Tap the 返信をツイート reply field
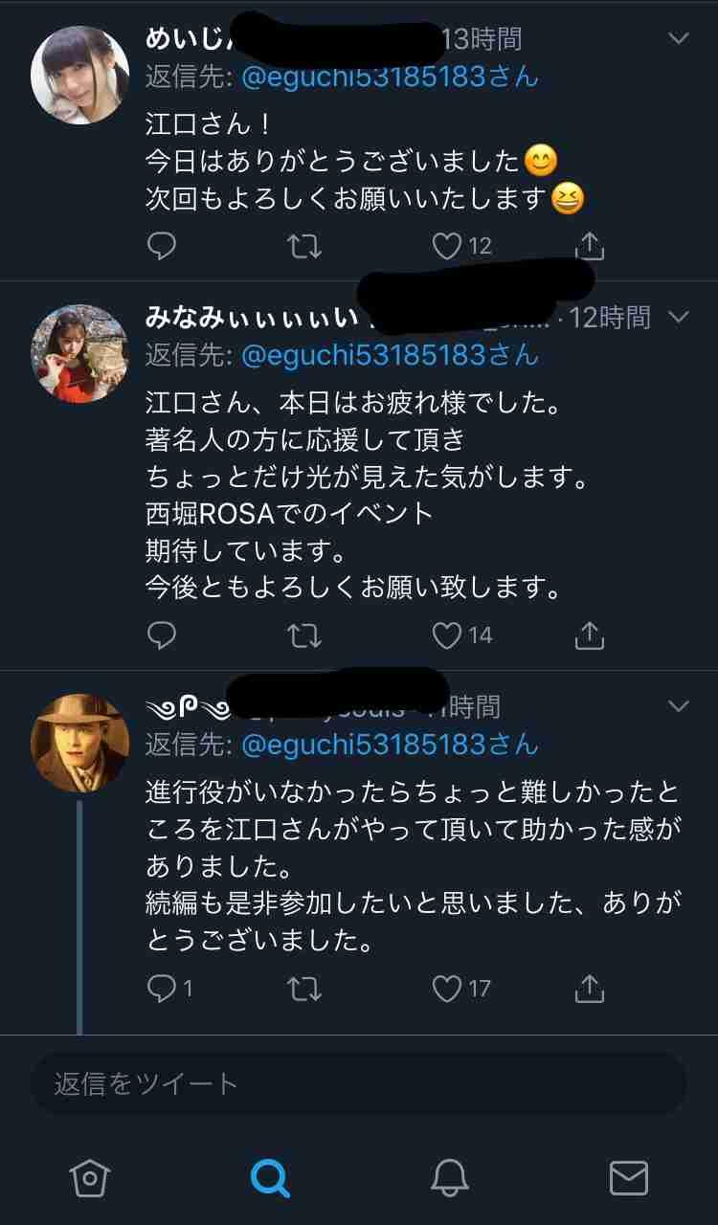 pos(359,1083)
